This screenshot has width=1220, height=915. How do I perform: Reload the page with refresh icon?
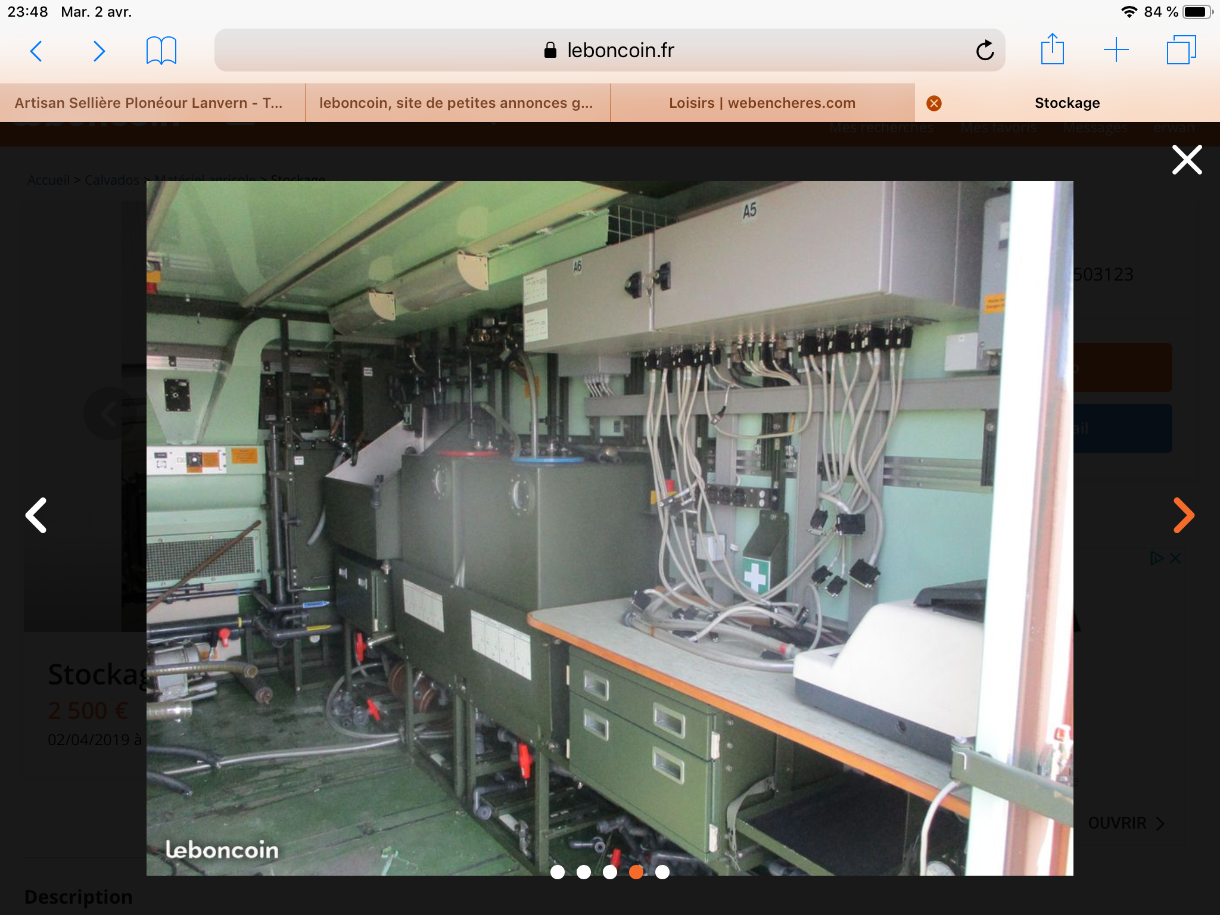coord(985,51)
